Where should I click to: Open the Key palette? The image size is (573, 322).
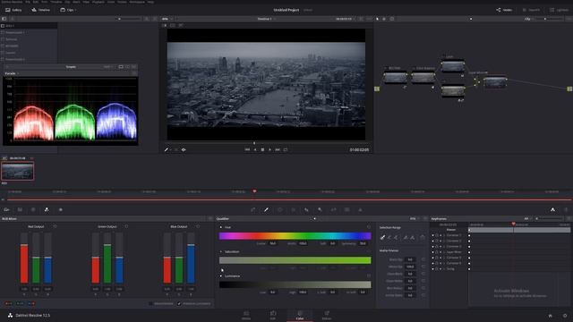click(320, 209)
